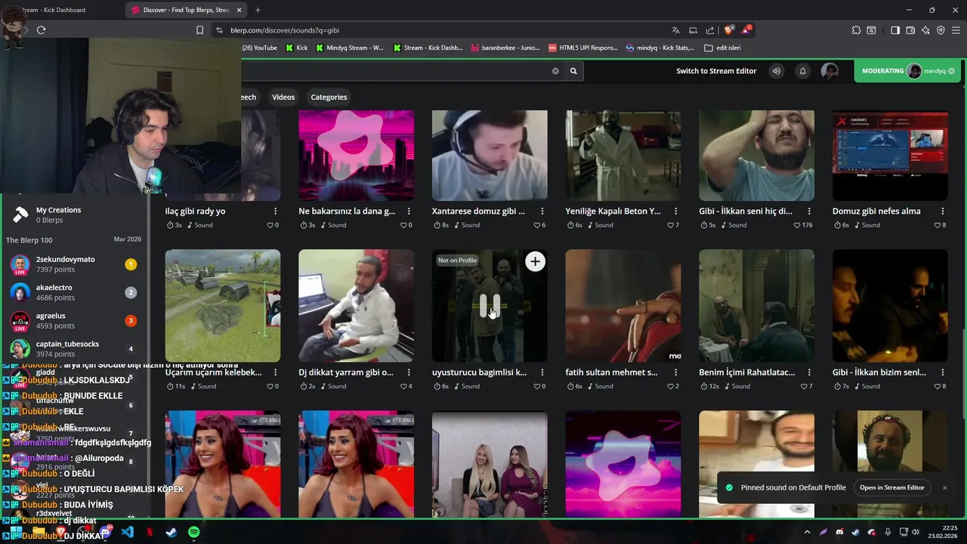Pause the playing 'uyusturucu bagimlisi' sound

(x=490, y=305)
